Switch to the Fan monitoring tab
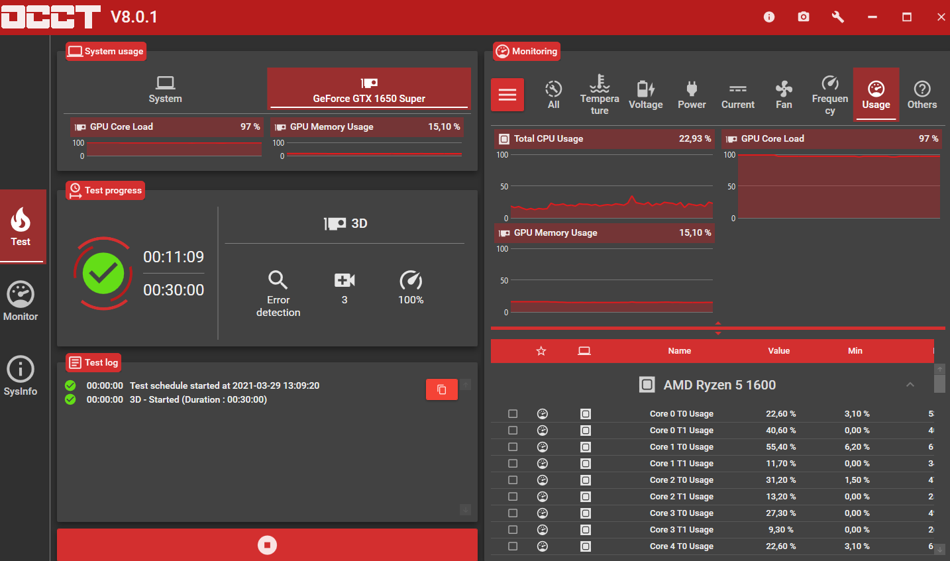This screenshot has height=561, width=950. click(x=784, y=95)
